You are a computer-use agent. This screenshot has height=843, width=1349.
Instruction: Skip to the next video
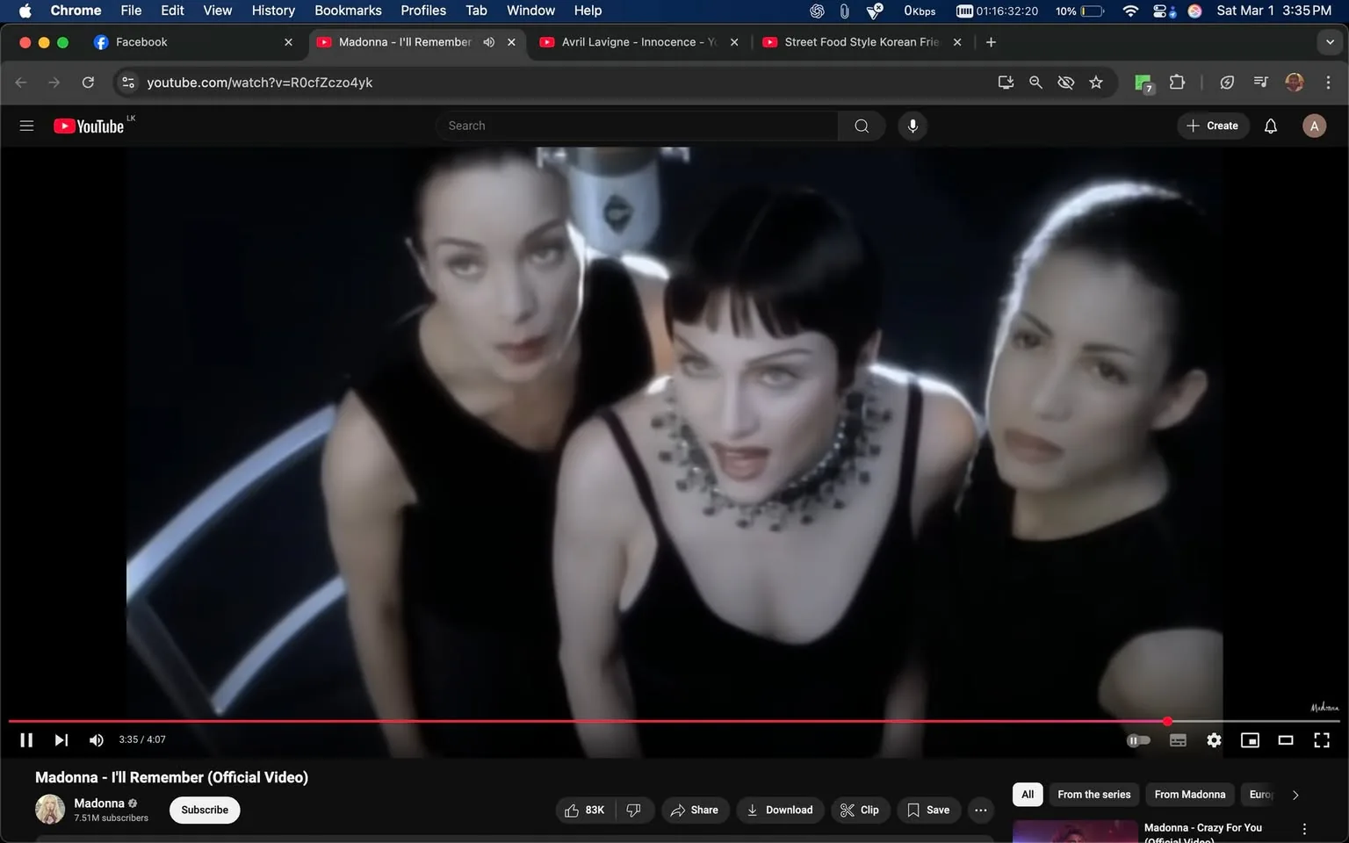[x=60, y=739]
